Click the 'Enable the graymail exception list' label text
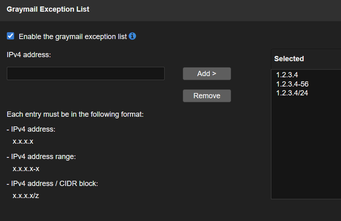 pyautogui.click(x=73, y=37)
